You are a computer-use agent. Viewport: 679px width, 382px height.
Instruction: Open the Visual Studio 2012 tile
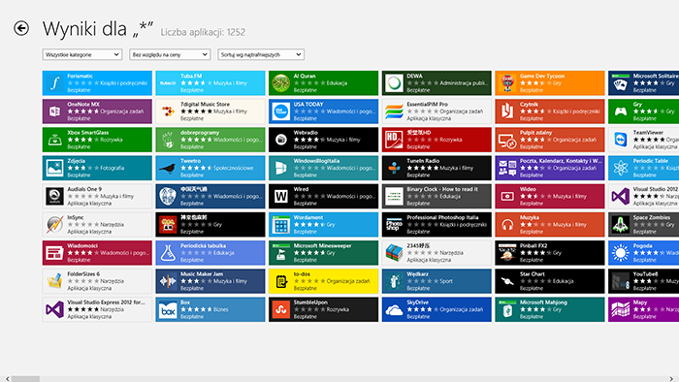pos(643,197)
